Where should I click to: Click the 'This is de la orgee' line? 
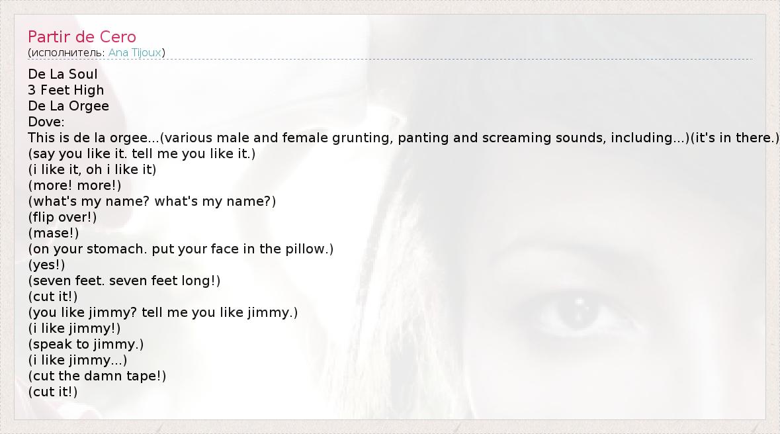click(404, 138)
